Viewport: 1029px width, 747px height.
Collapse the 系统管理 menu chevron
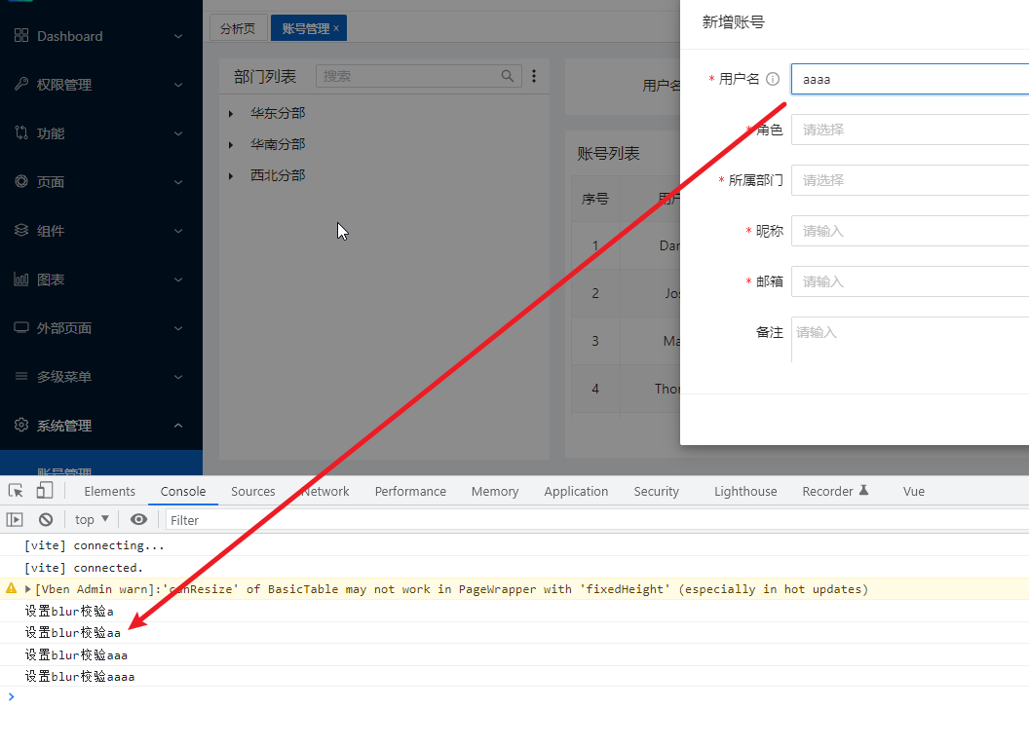(x=178, y=426)
